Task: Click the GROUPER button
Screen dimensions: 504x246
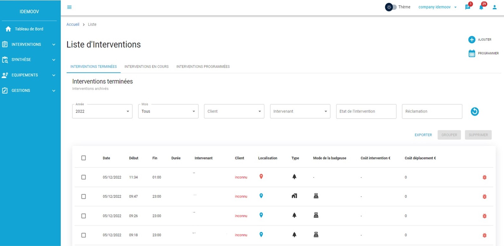Action: click(x=449, y=135)
